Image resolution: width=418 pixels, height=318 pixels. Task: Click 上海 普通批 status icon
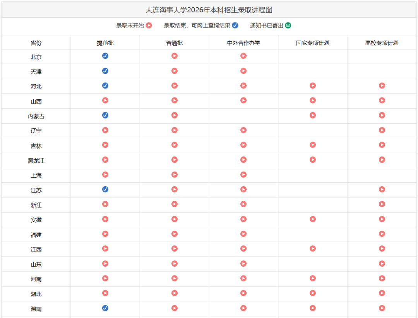pyautogui.click(x=174, y=175)
